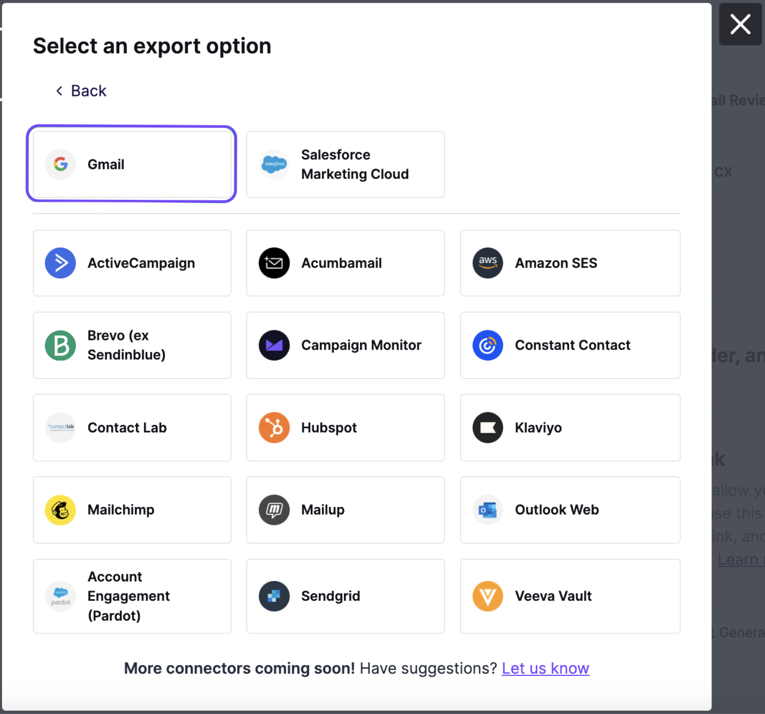
Task: Click the Campaign Monitor envelope icon
Action: [x=274, y=345]
